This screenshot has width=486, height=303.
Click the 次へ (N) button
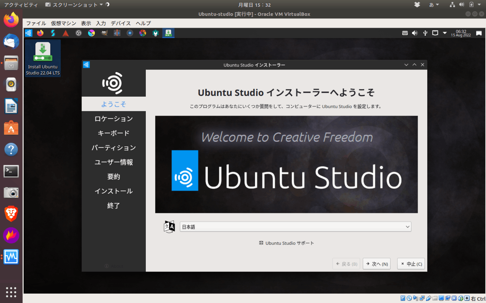tap(377, 264)
